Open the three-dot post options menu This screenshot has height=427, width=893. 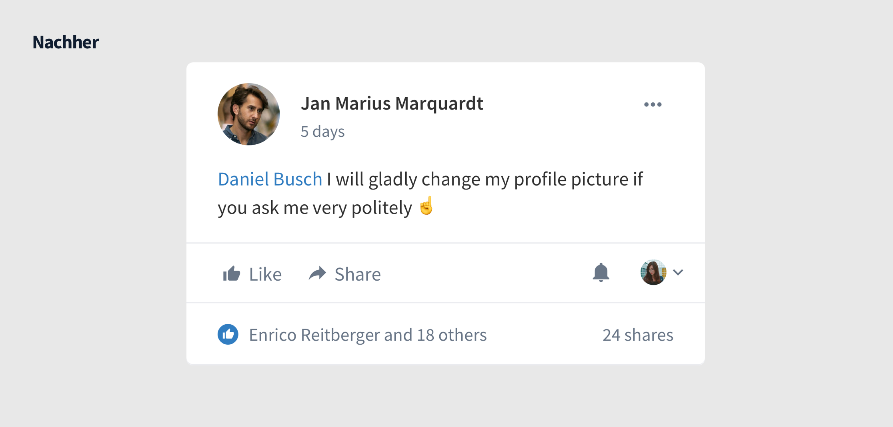(x=653, y=104)
